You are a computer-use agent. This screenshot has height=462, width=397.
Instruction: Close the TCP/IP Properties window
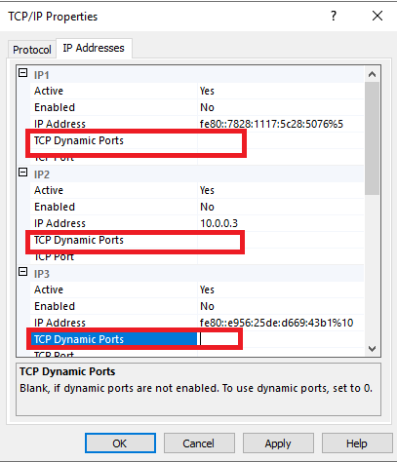377,16
